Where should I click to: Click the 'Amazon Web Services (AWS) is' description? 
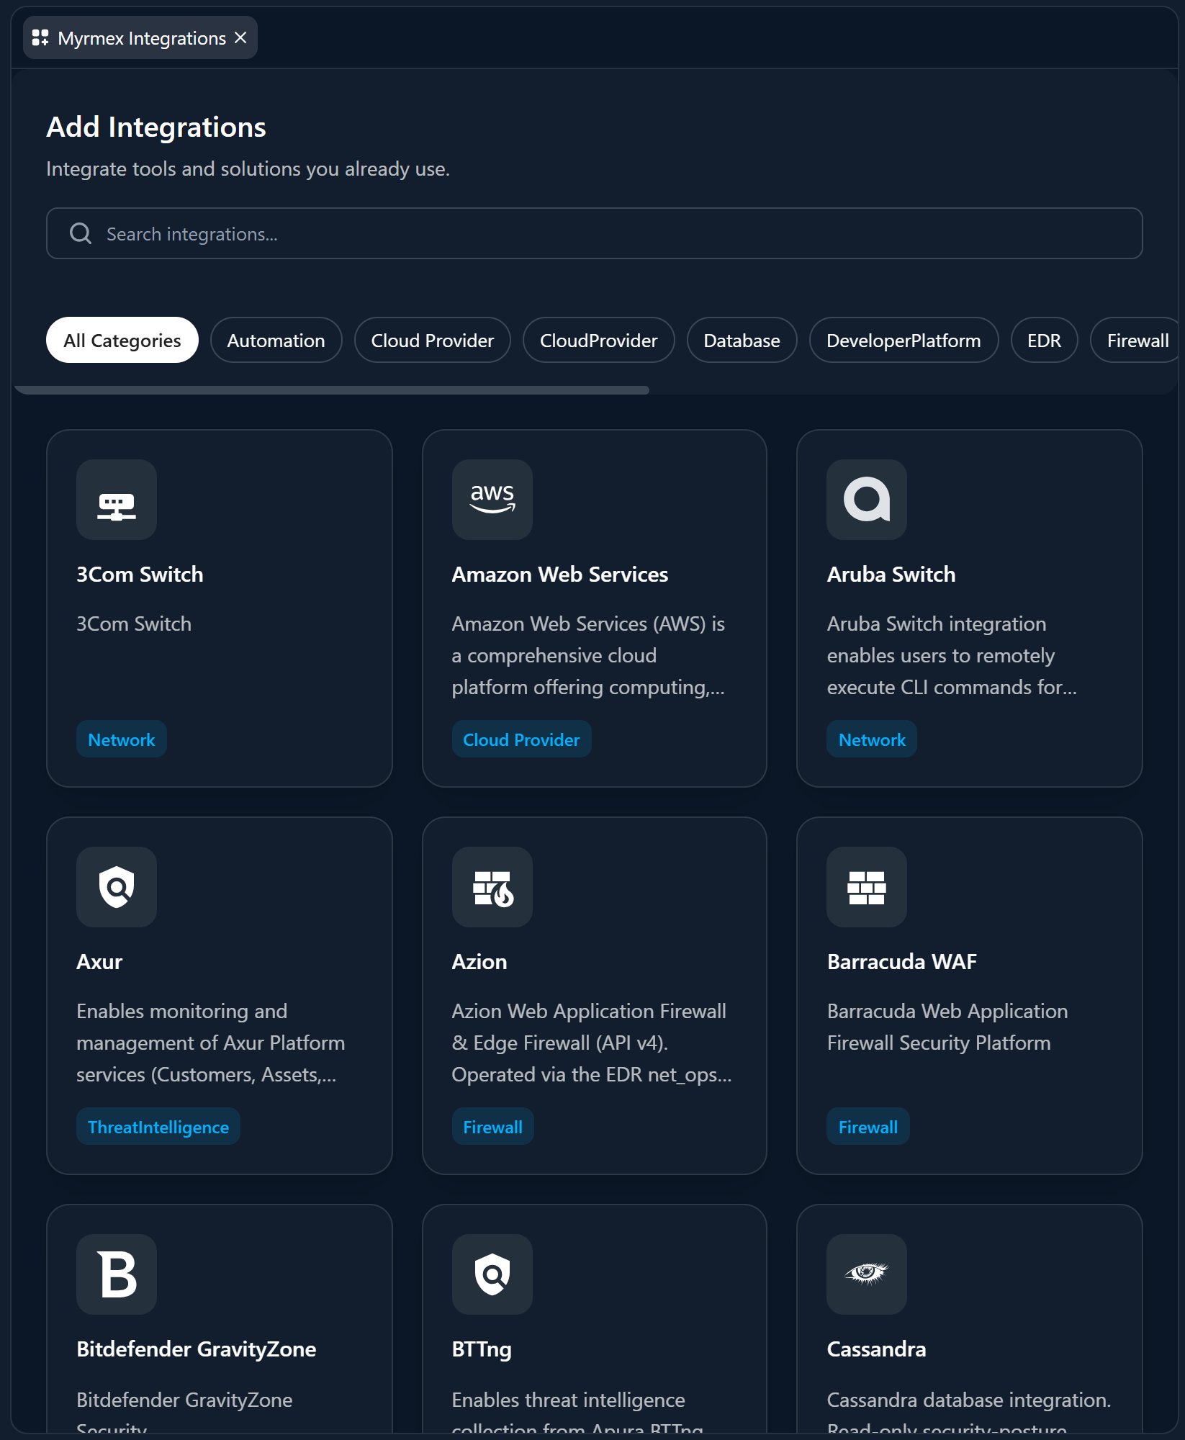click(588, 624)
